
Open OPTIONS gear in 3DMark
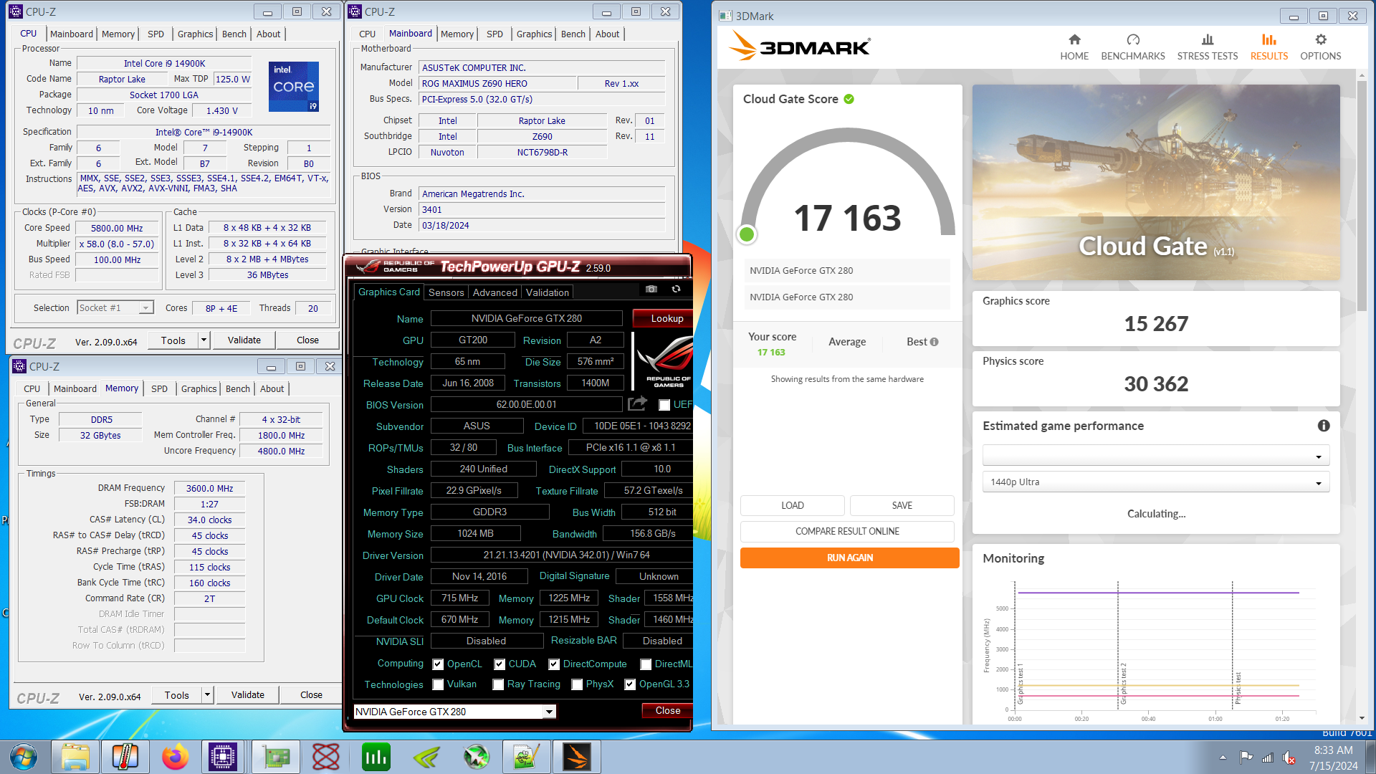pos(1320,47)
